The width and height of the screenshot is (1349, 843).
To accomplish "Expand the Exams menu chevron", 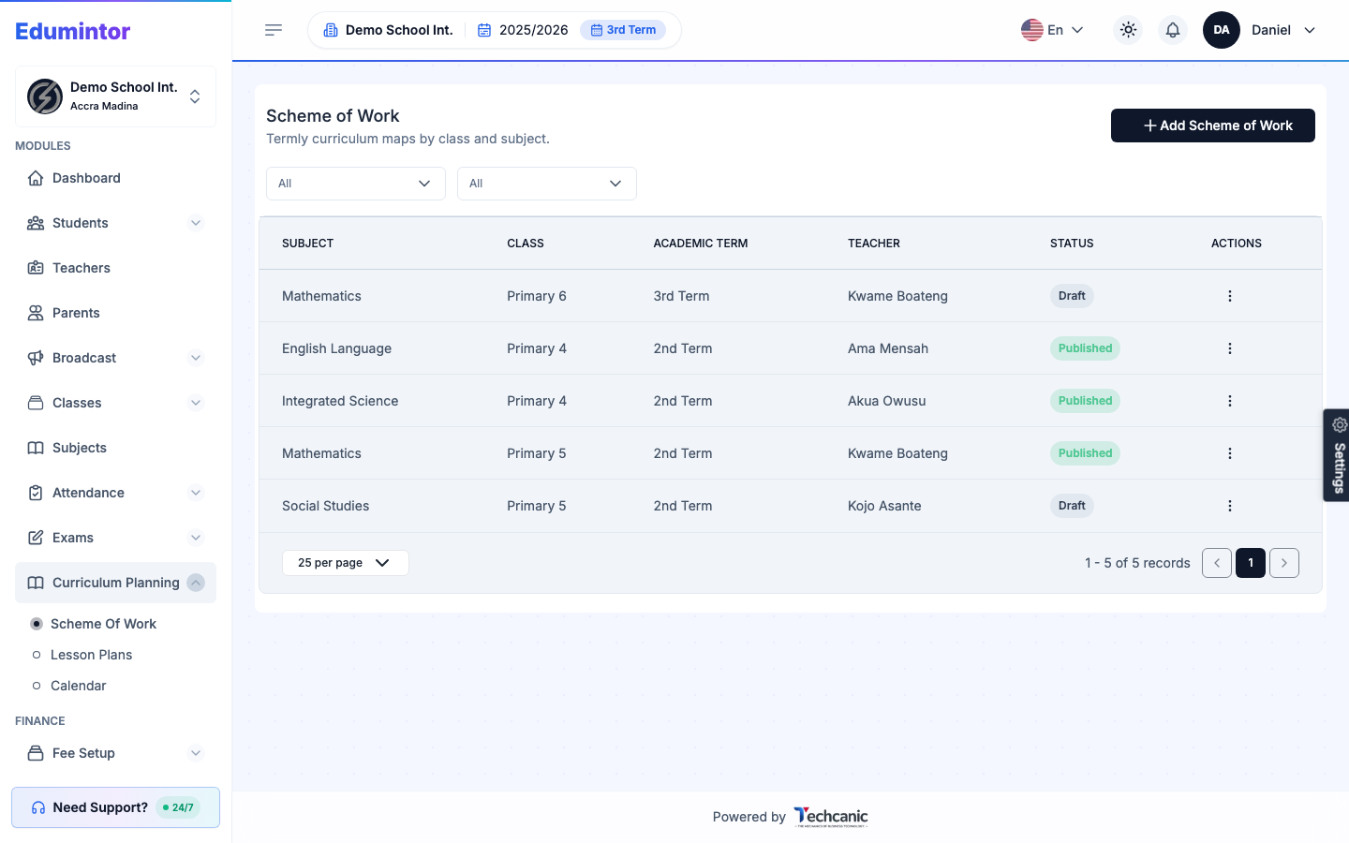I will click(196, 538).
